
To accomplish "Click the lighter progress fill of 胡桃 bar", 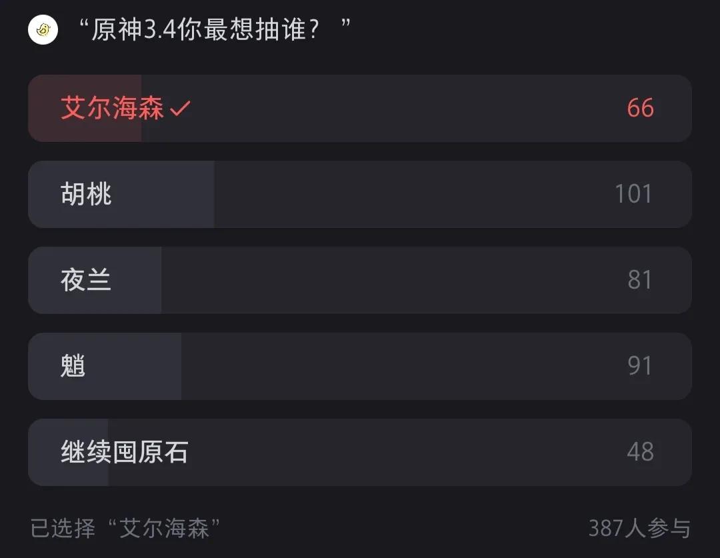I will (x=121, y=194).
